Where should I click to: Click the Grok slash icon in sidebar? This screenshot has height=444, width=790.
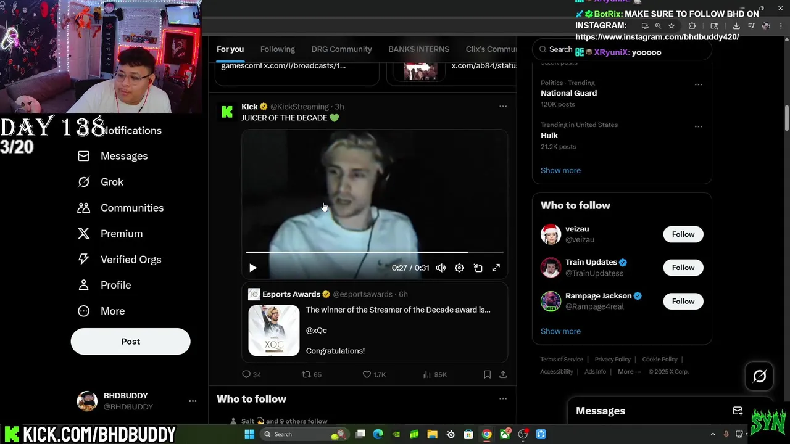(83, 182)
